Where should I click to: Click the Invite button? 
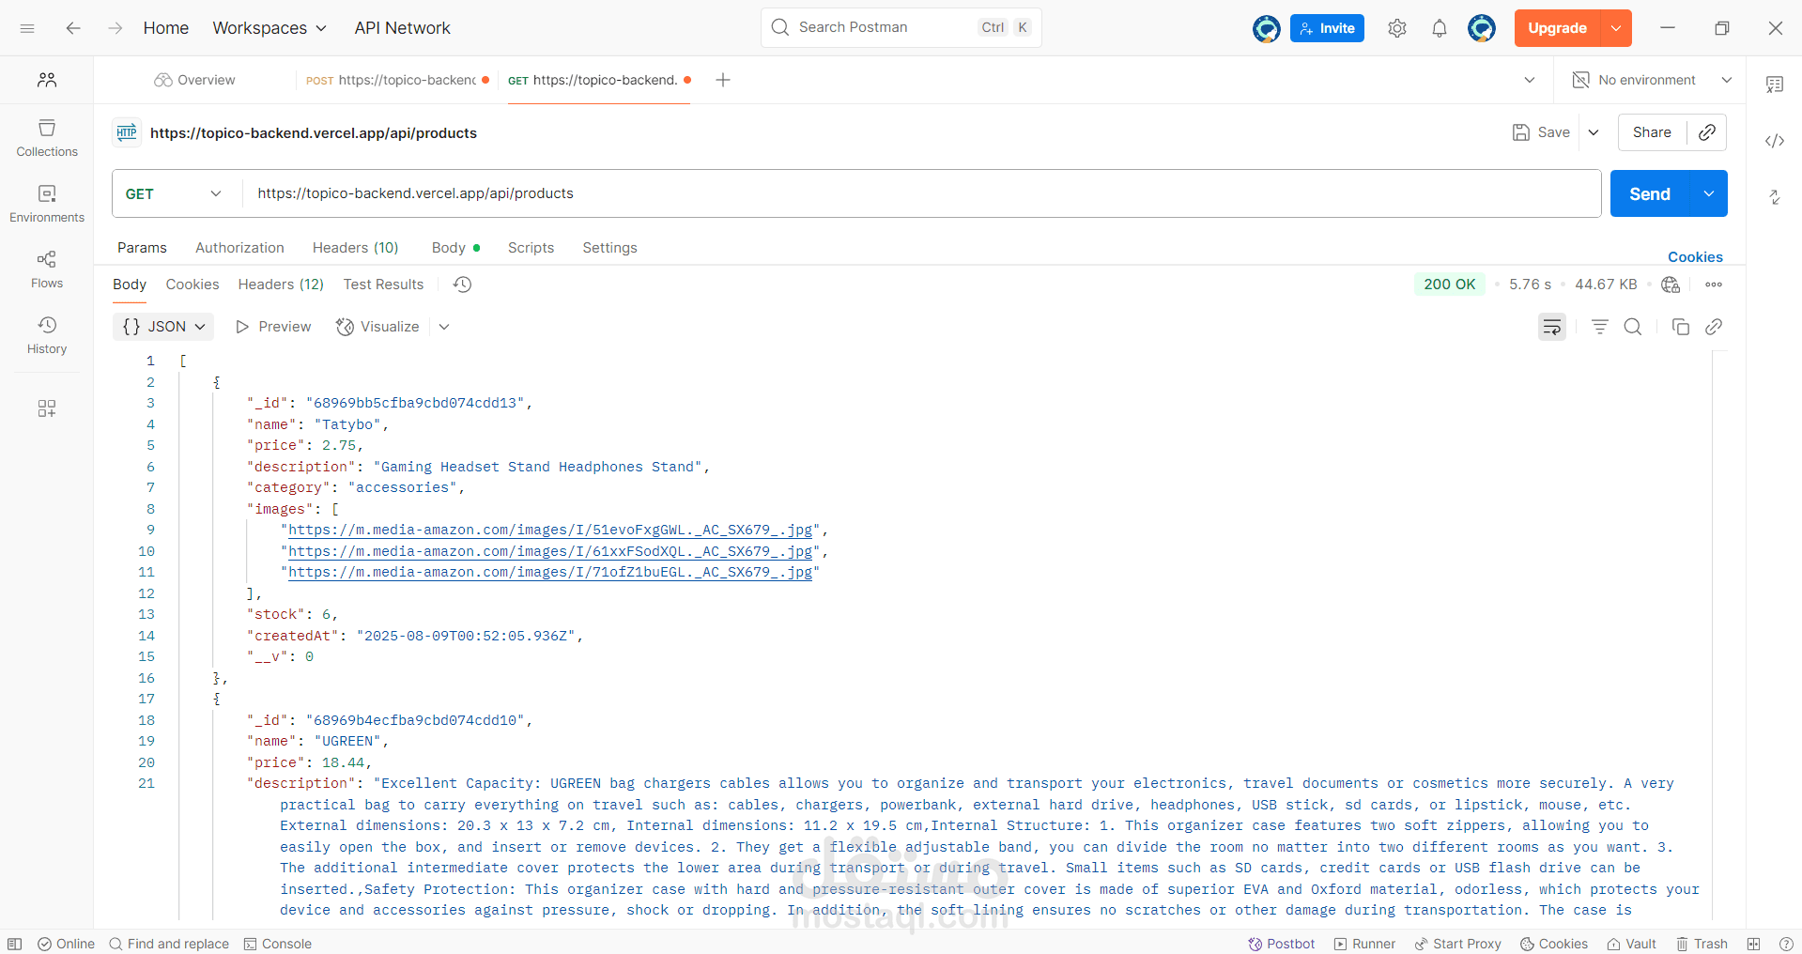point(1327,28)
